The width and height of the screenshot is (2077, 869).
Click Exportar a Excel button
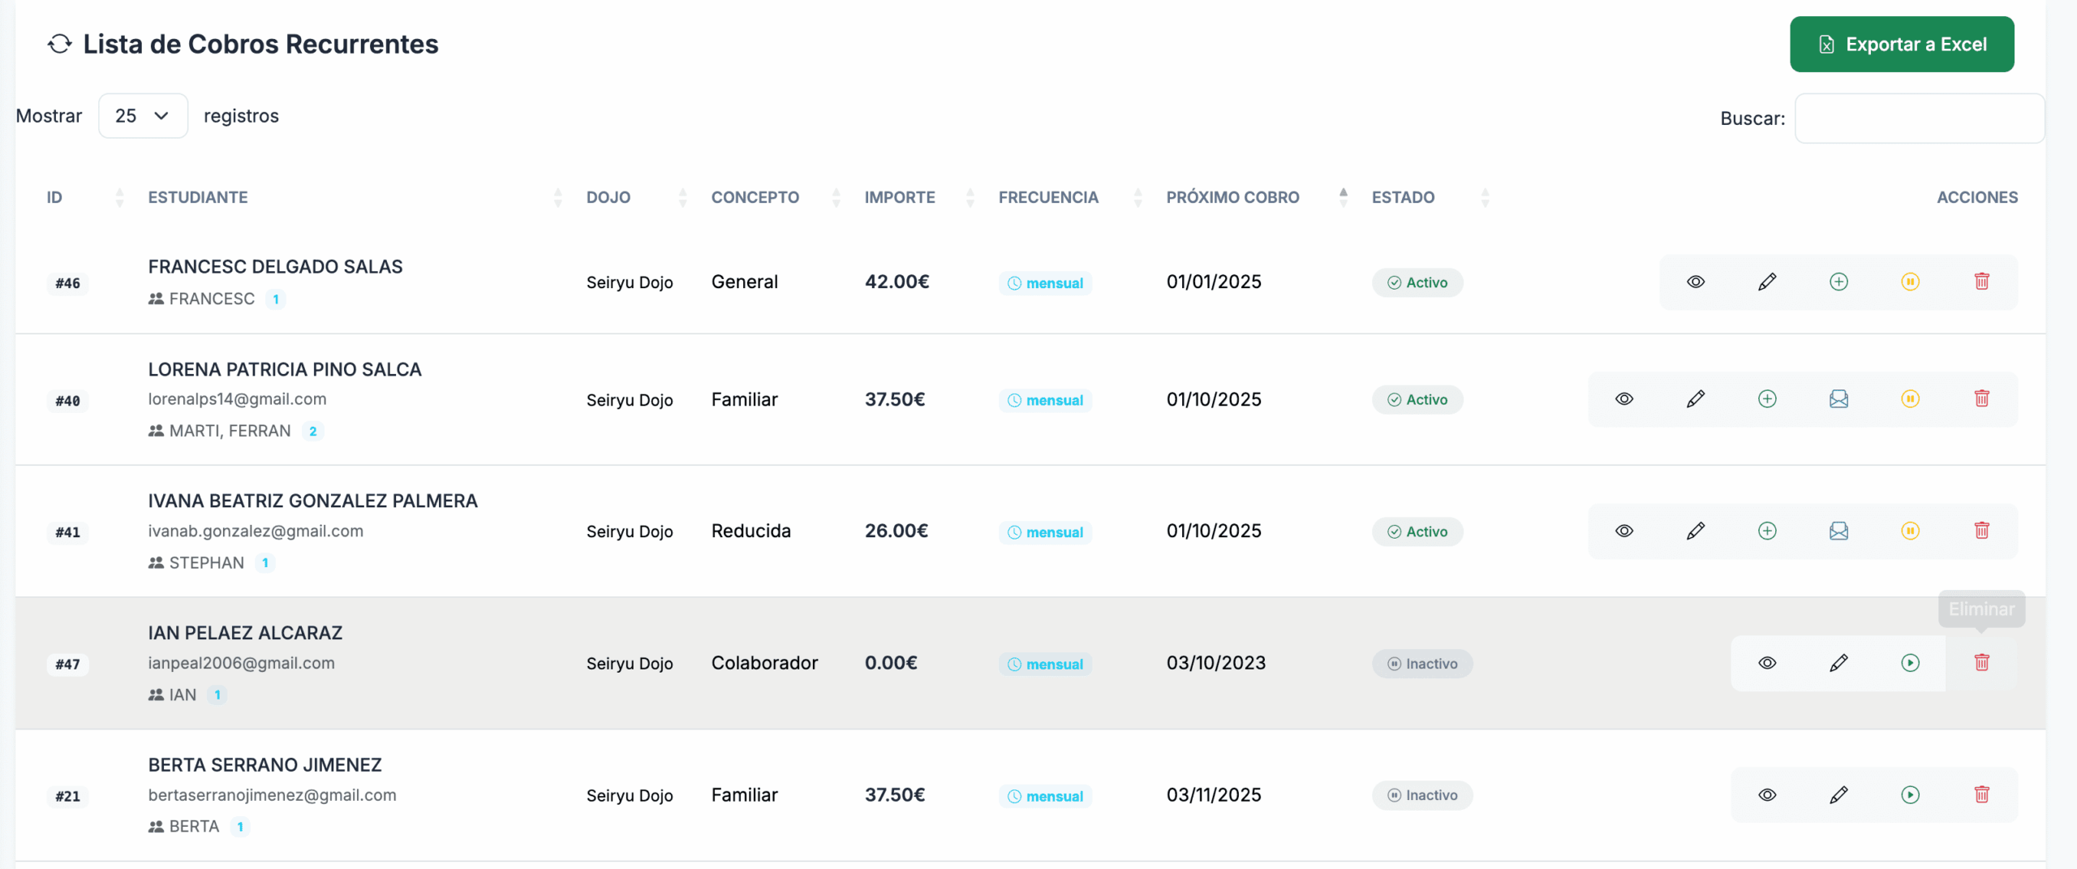[x=1901, y=45]
